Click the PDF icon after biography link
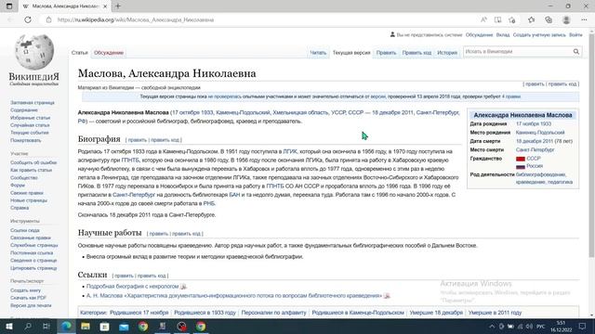595x334 pixels. 183,287
